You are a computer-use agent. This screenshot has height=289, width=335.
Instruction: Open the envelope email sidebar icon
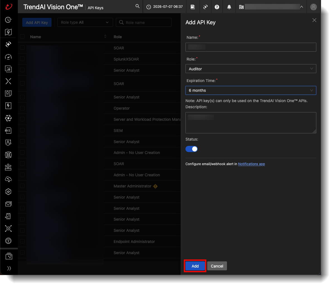8,204
